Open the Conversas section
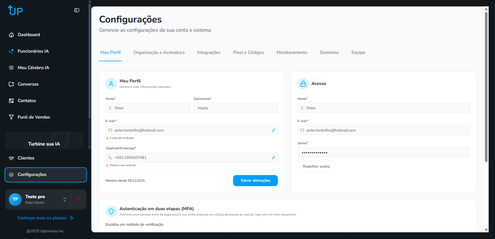This screenshot has height=239, width=495. (28, 84)
